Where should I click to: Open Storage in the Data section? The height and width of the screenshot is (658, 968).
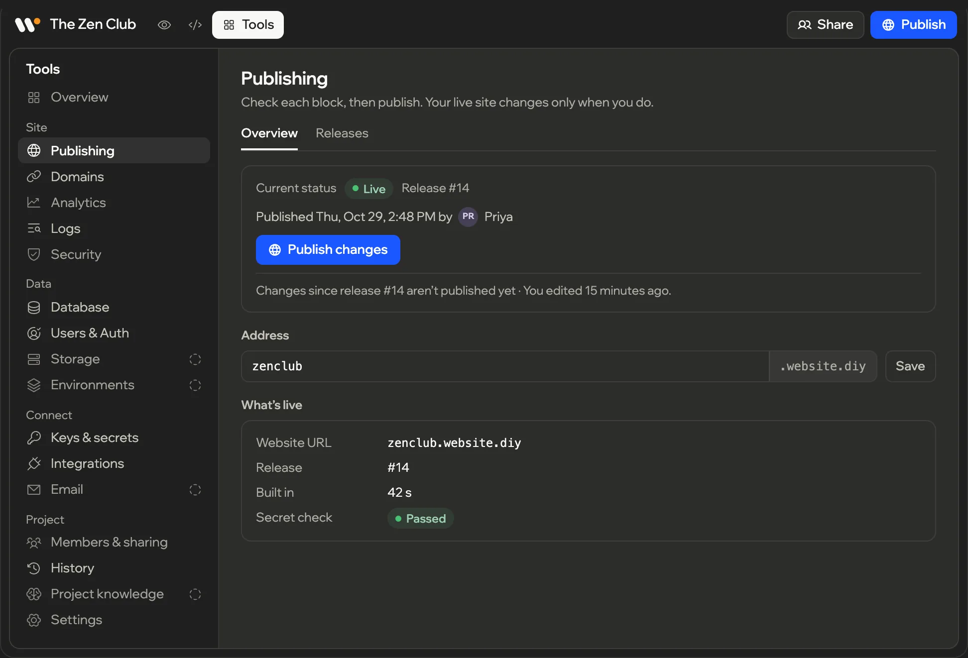pos(114,359)
